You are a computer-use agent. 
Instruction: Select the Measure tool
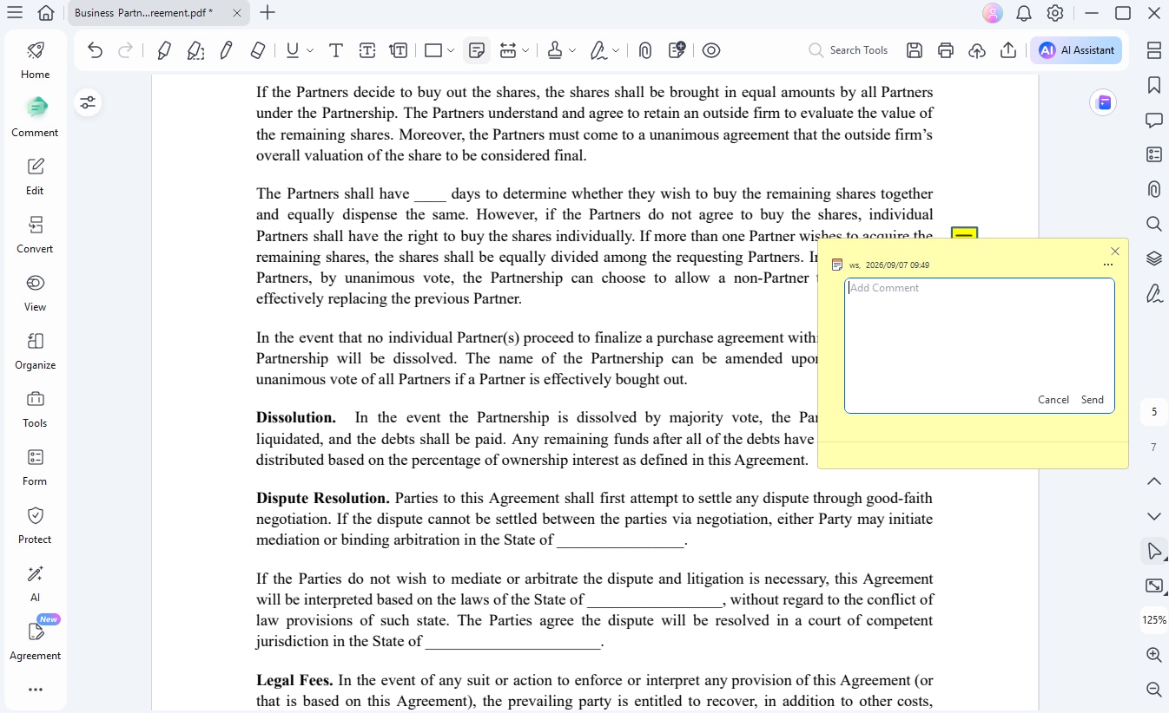pyautogui.click(x=509, y=50)
